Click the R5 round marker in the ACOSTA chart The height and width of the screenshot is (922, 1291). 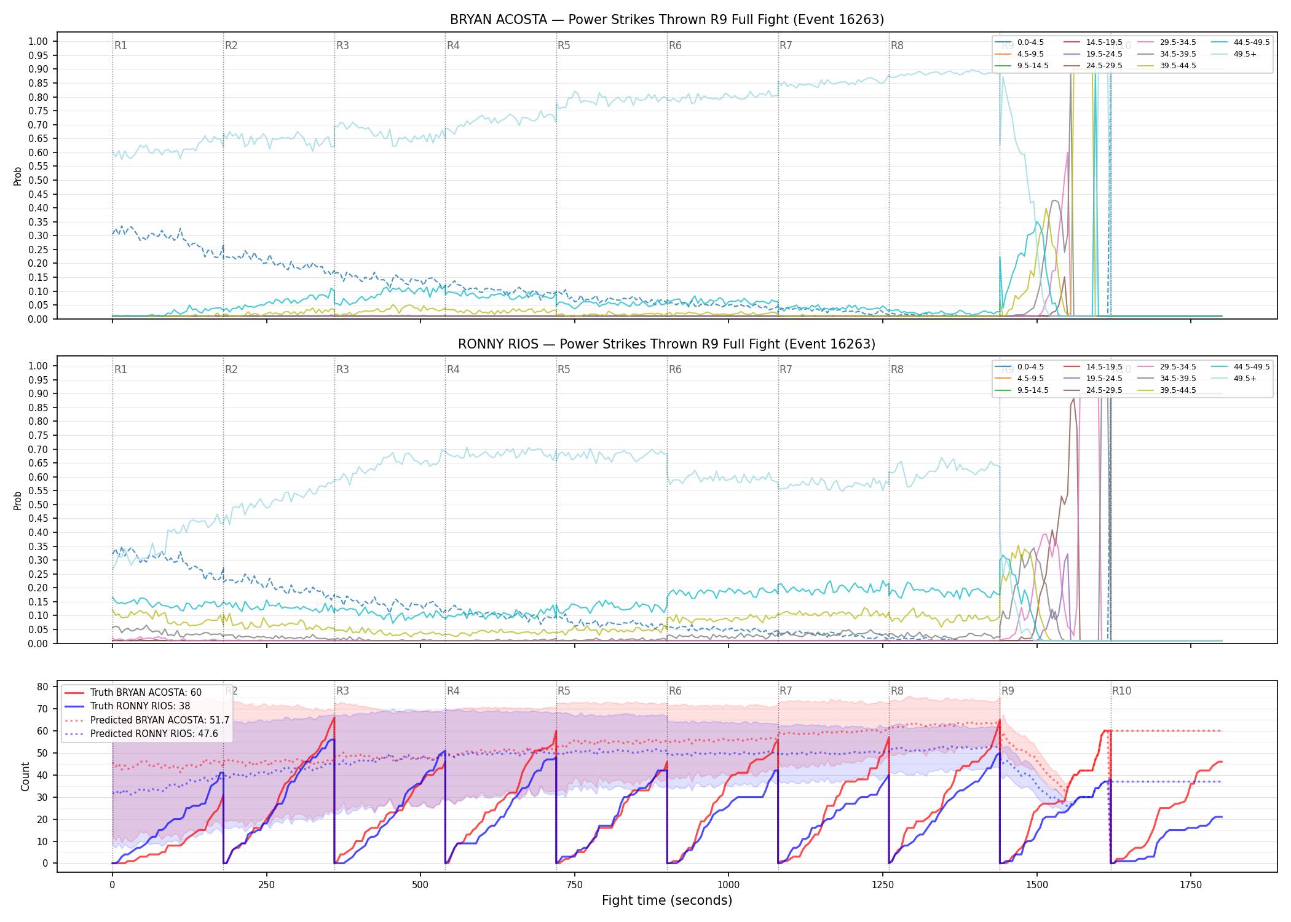564,45
